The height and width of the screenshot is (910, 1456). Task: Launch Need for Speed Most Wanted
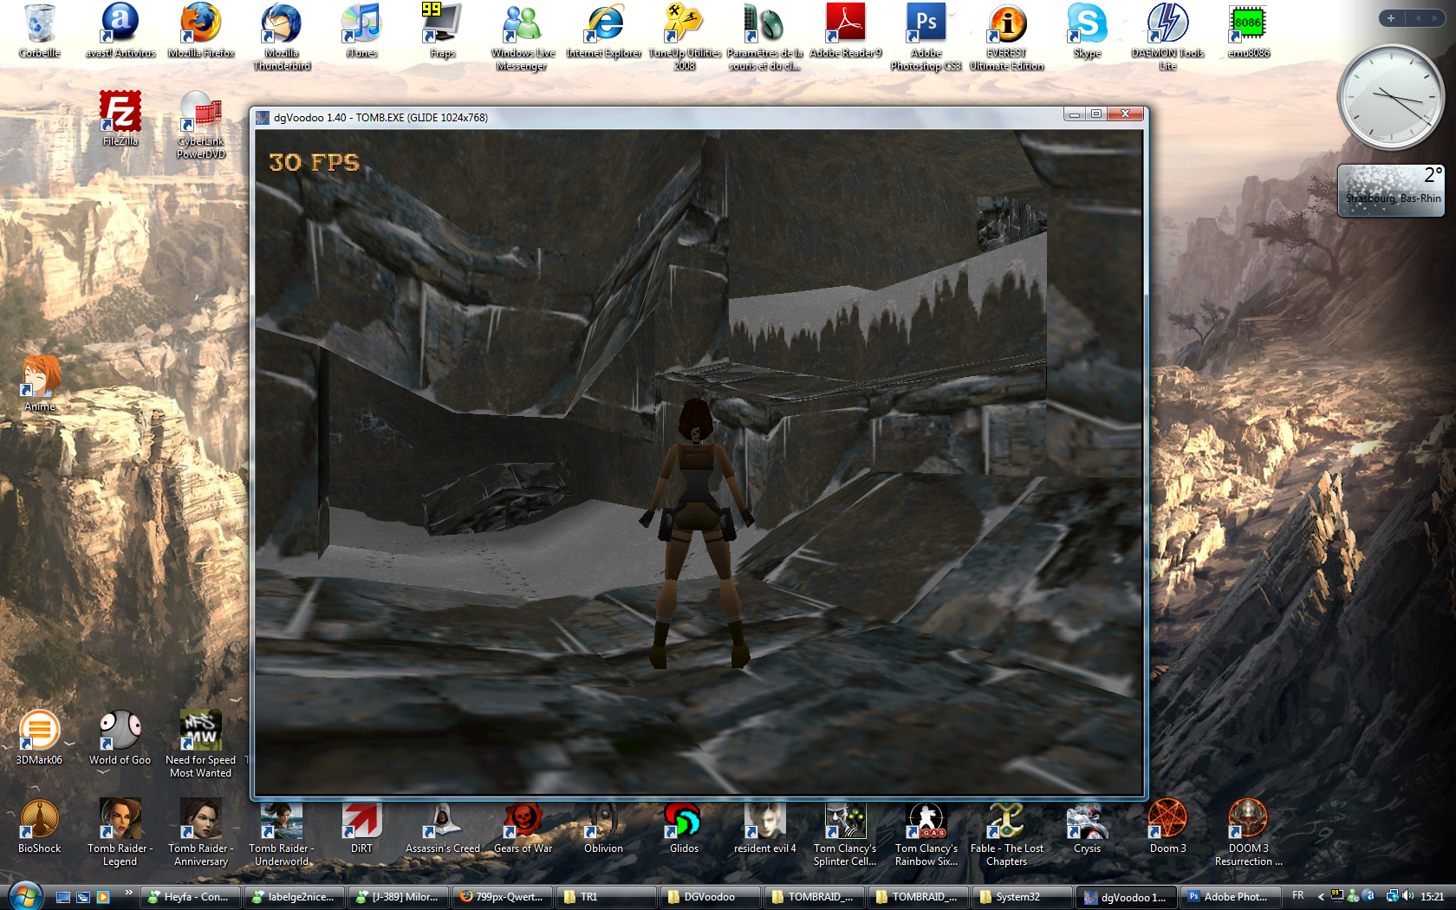pos(201,744)
